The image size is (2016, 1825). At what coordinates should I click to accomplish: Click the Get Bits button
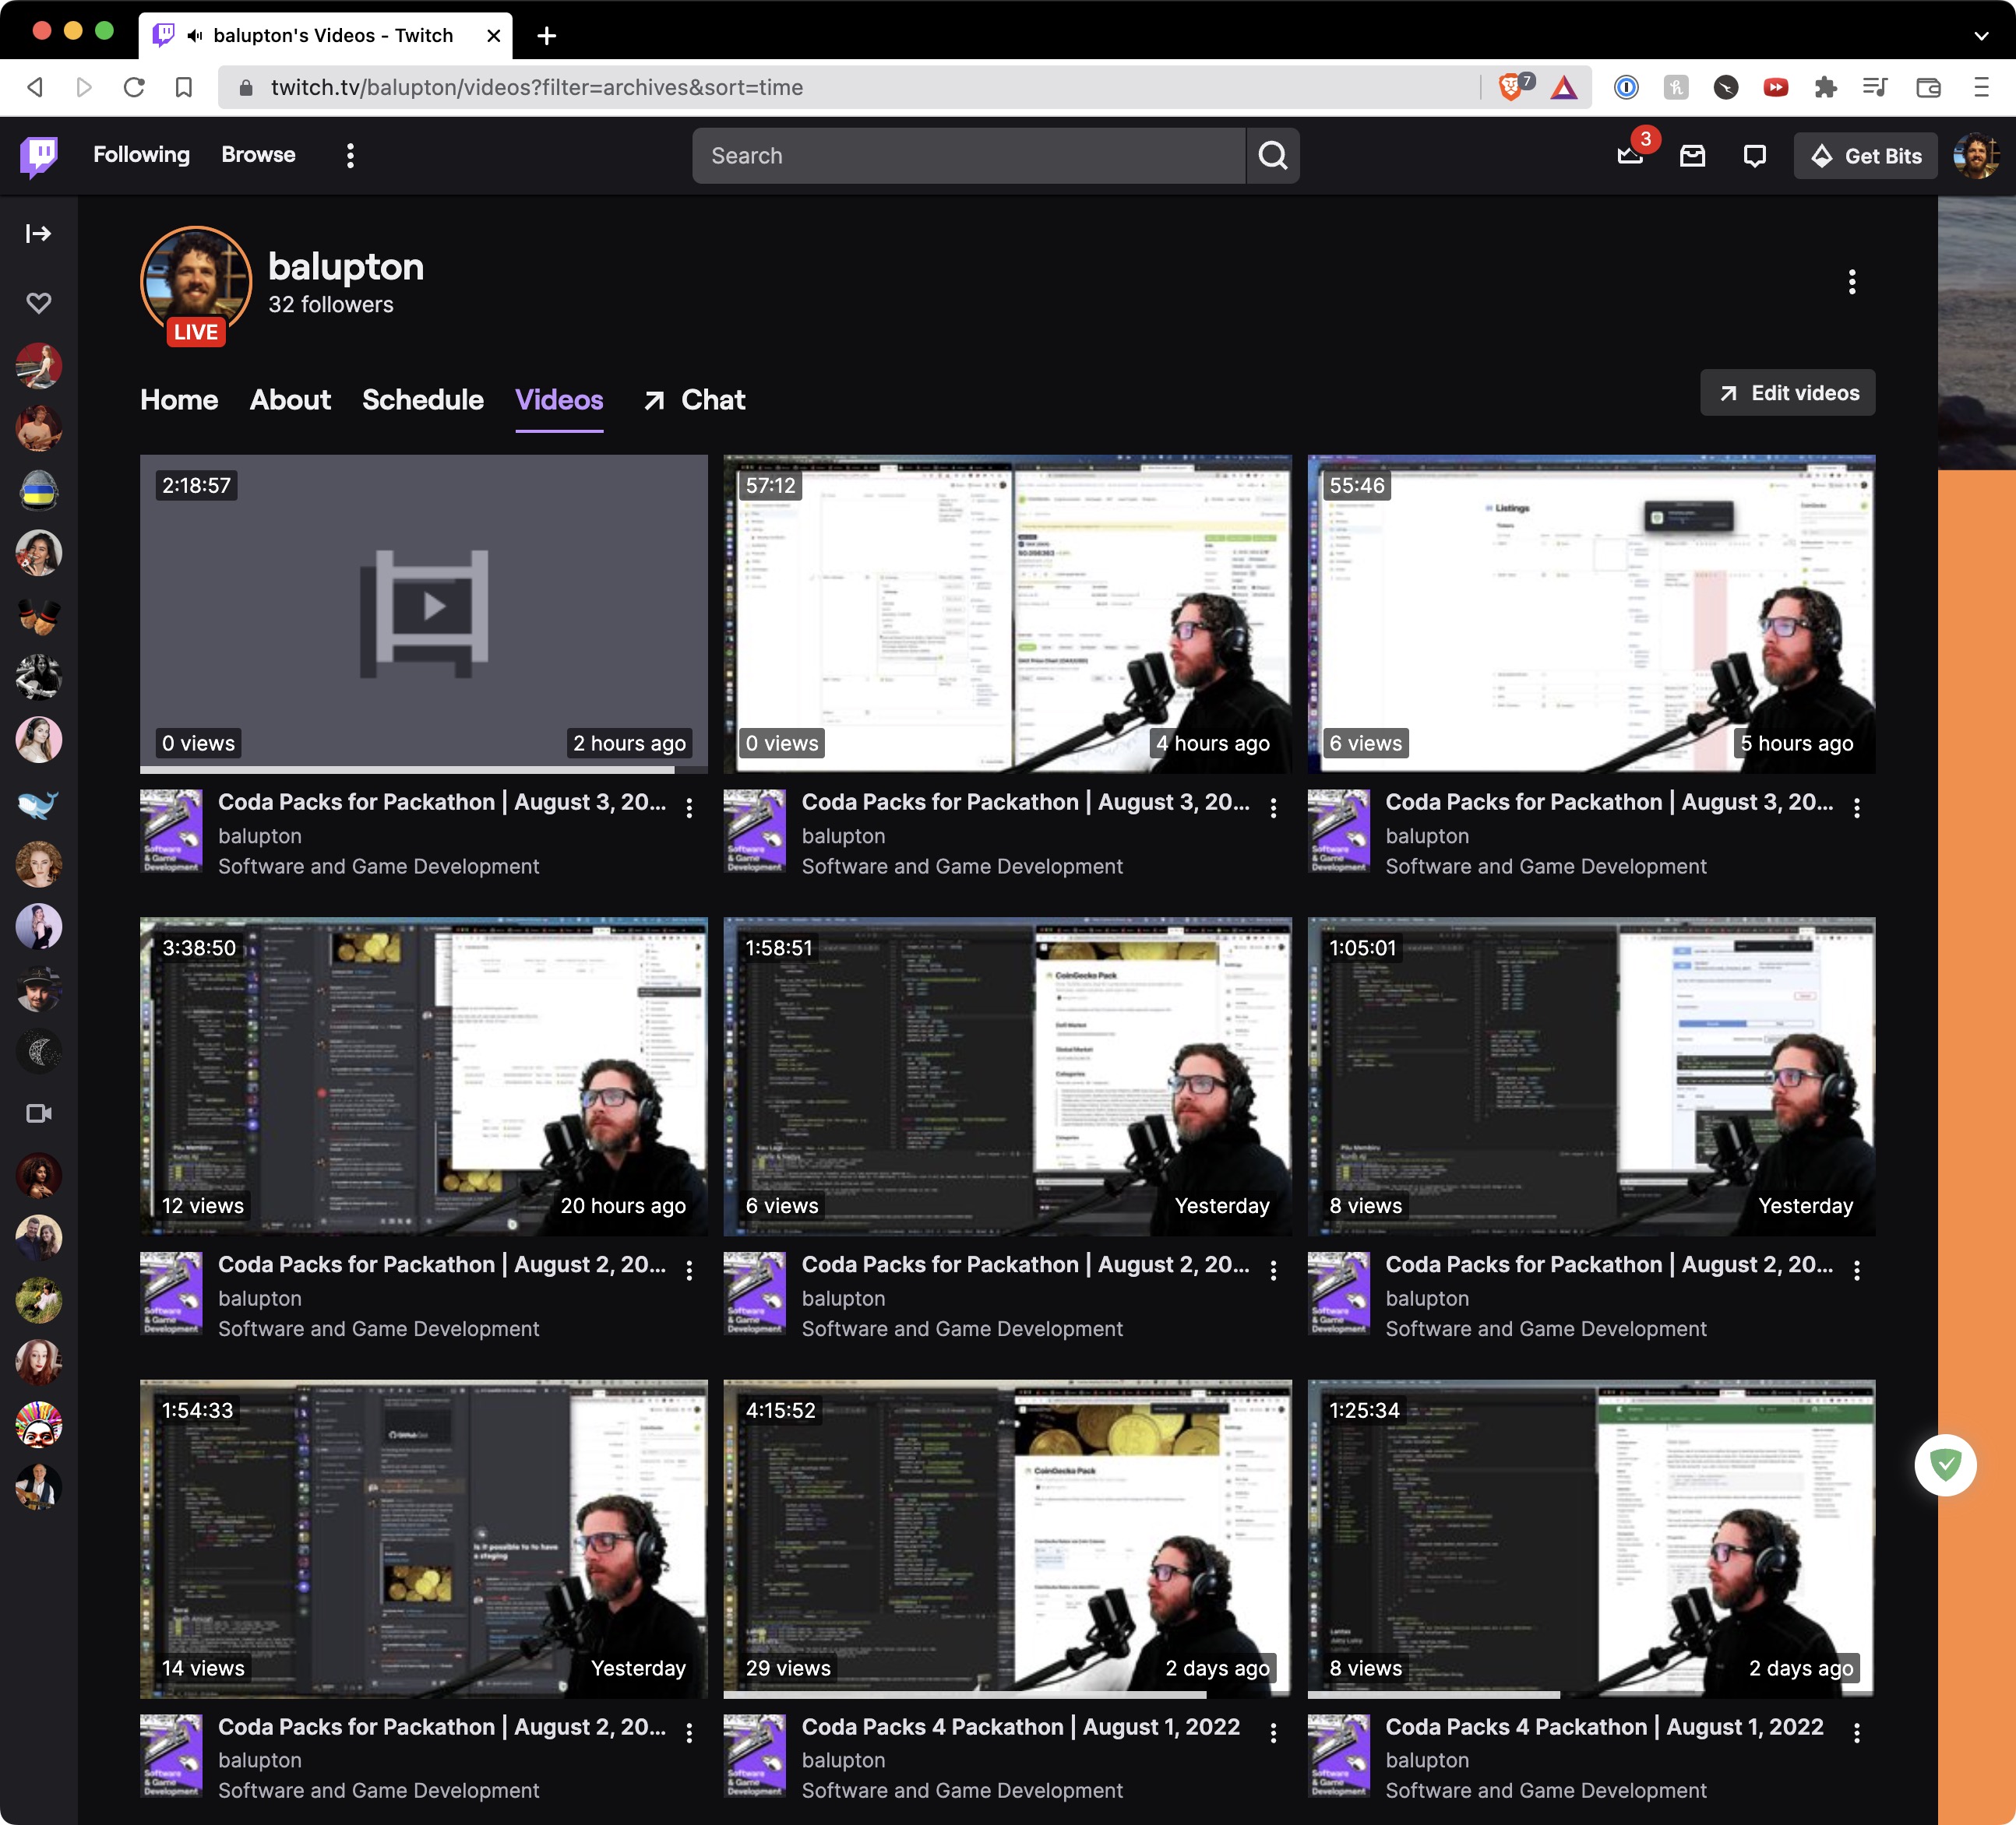(1866, 156)
